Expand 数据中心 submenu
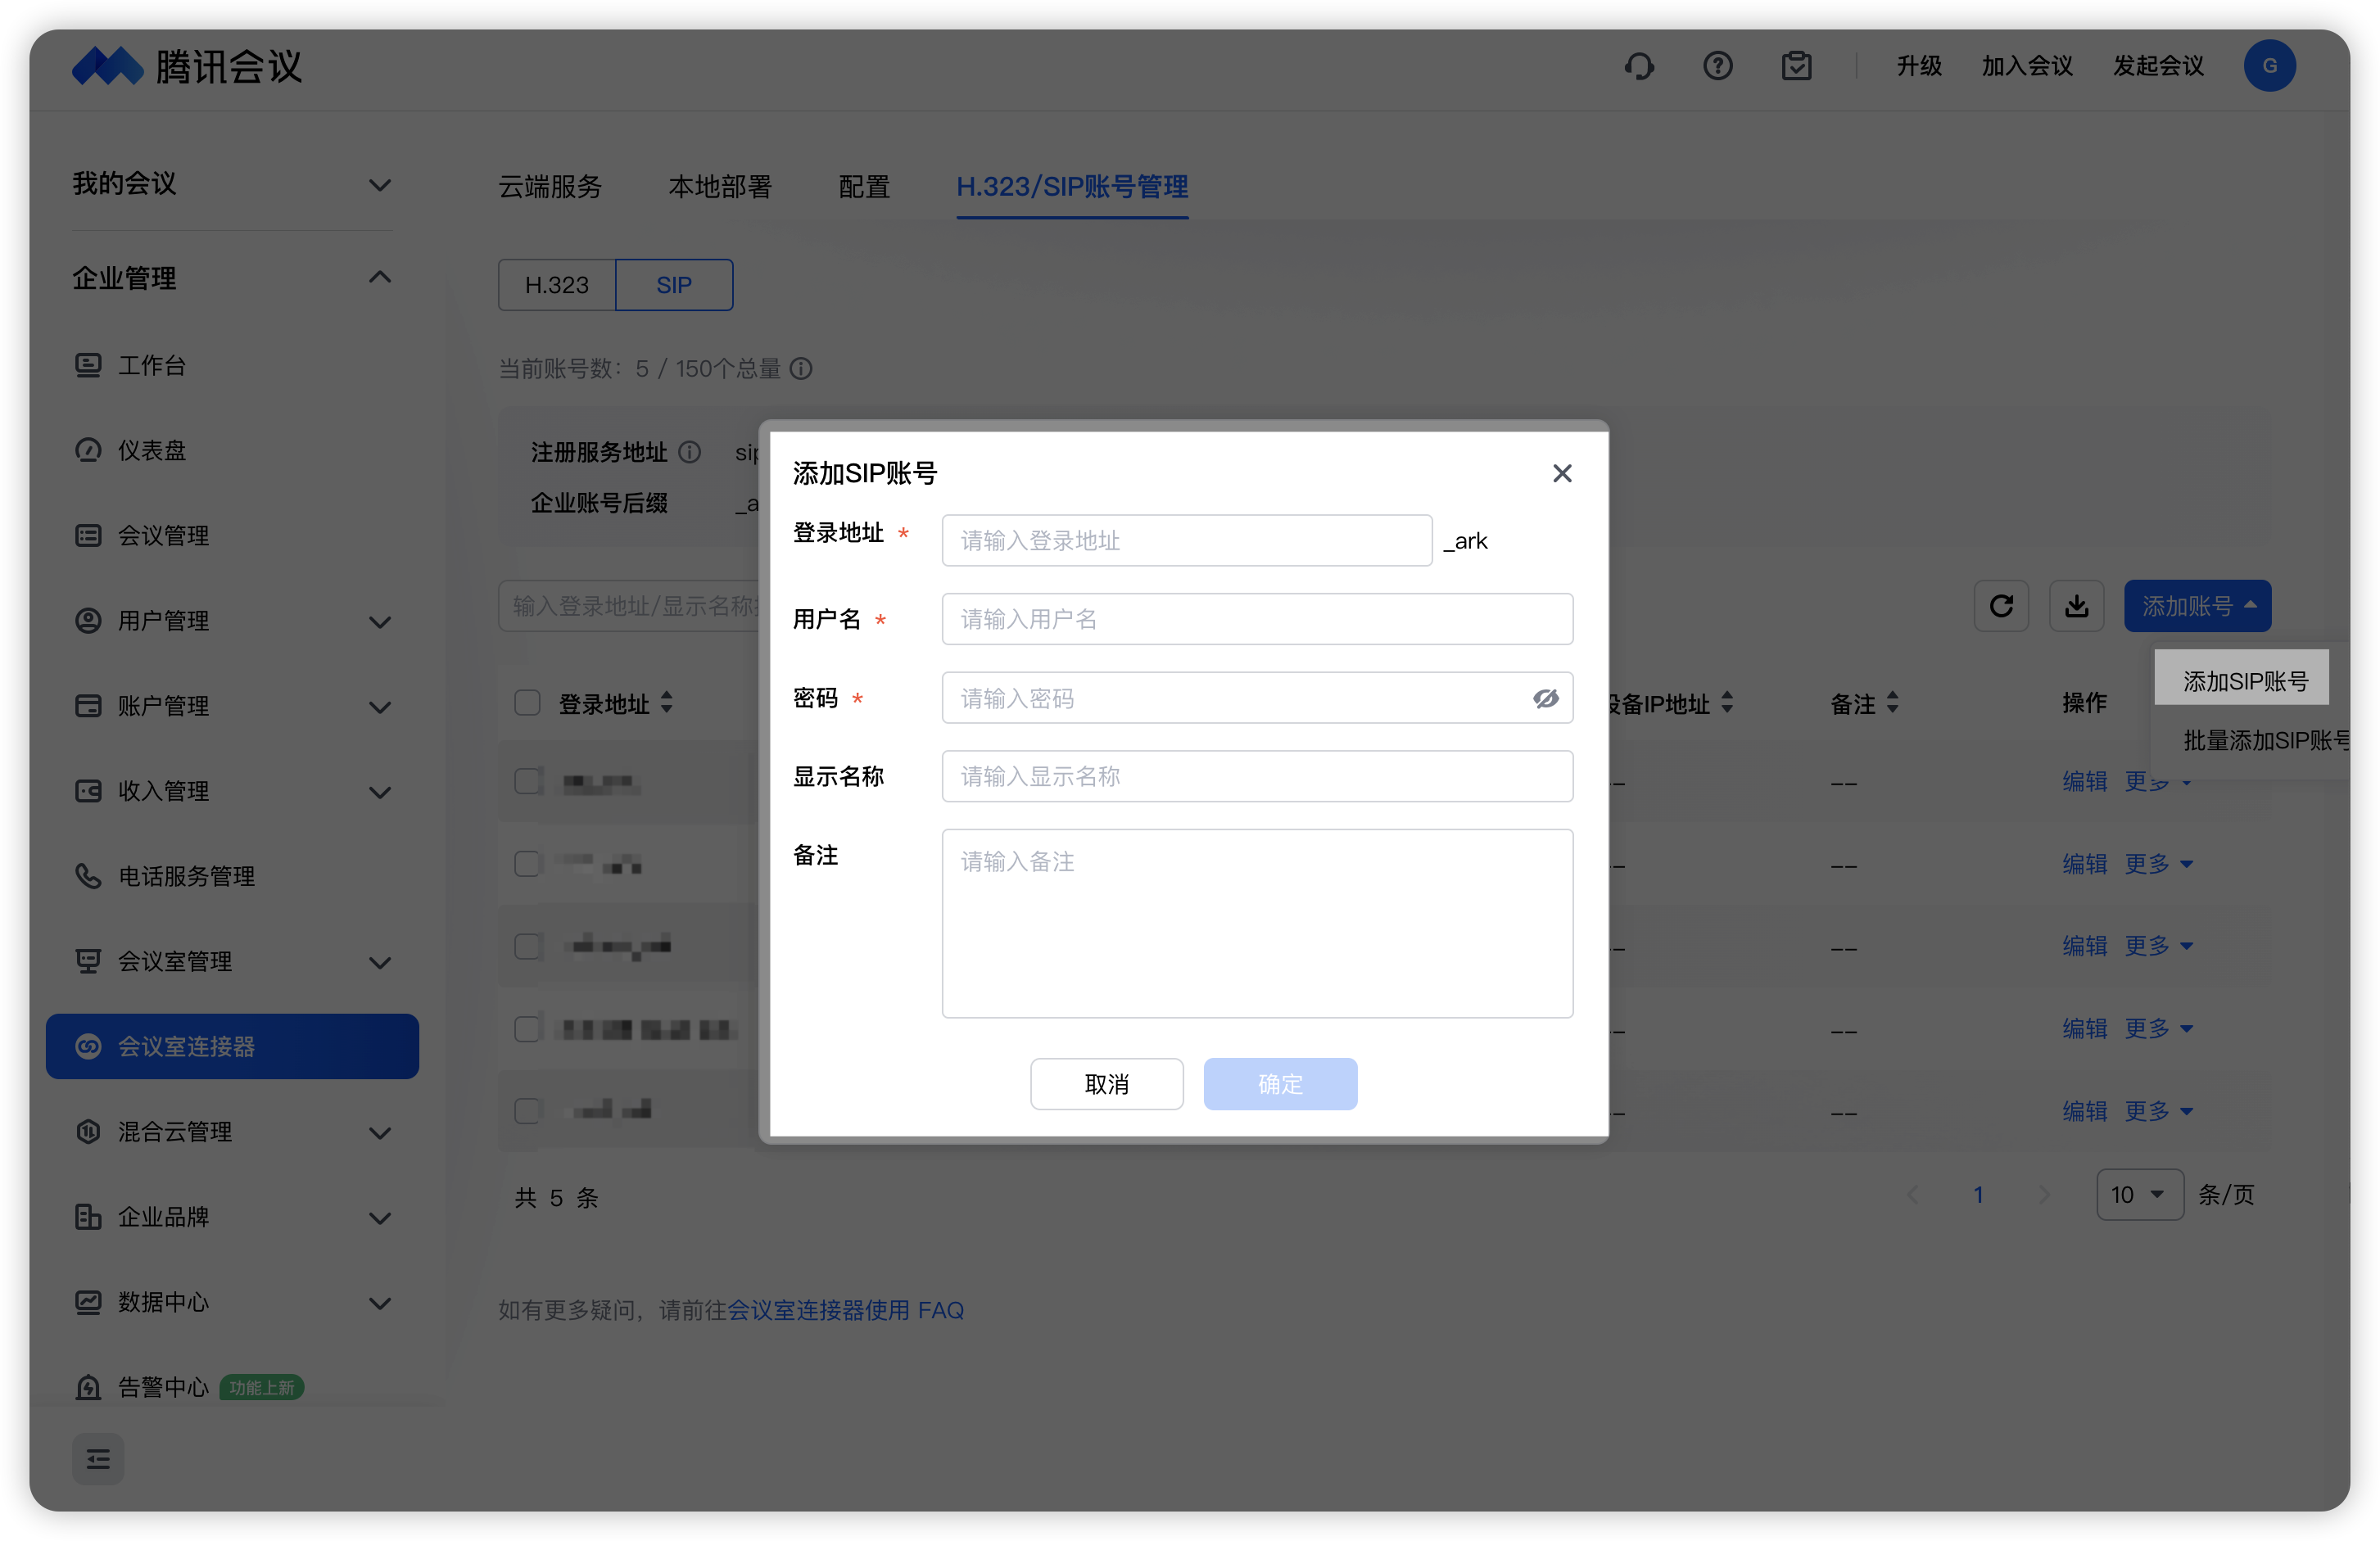Screen dimensions: 2380x1541 380,1302
